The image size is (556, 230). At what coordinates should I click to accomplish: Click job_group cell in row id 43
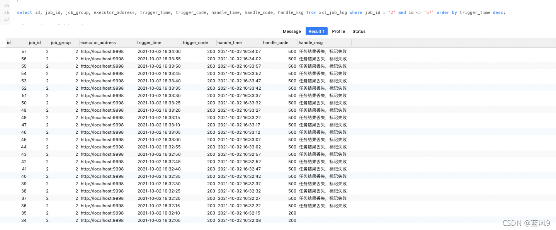pyautogui.click(x=77, y=154)
